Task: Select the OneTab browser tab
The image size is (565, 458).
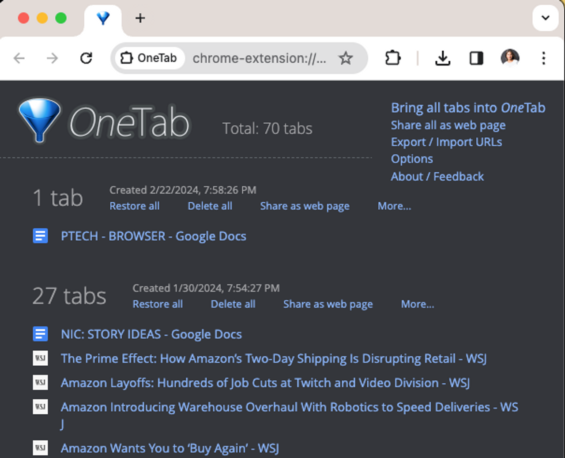Action: coord(103,19)
